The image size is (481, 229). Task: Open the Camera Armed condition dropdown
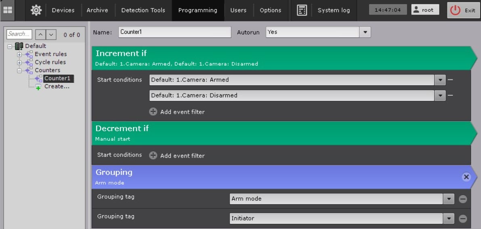pyautogui.click(x=440, y=80)
